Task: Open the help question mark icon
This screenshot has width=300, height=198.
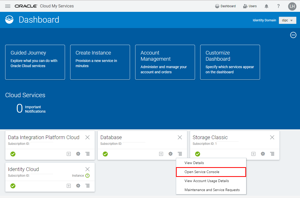Action: [x=278, y=6]
